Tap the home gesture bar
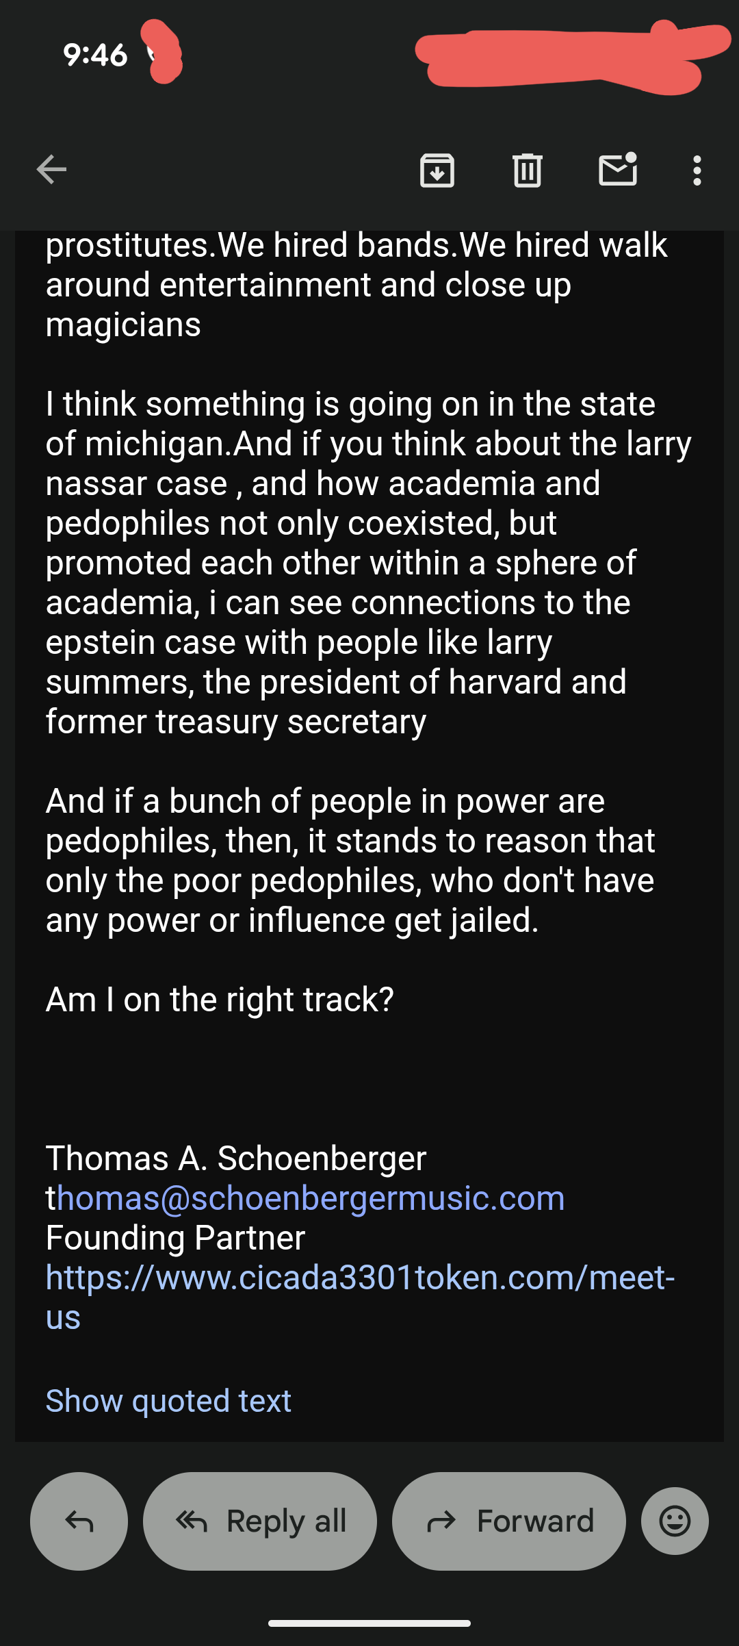 (x=369, y=1623)
